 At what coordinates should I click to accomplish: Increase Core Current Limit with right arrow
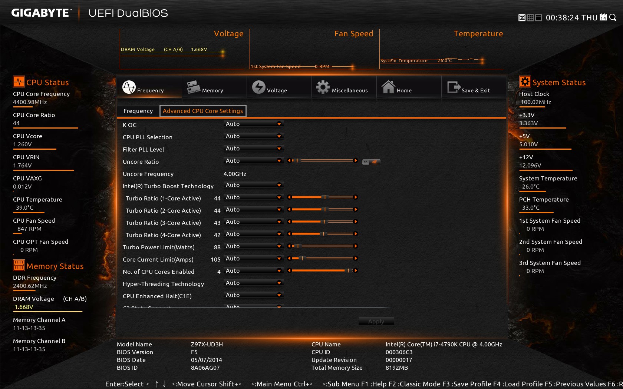point(356,258)
